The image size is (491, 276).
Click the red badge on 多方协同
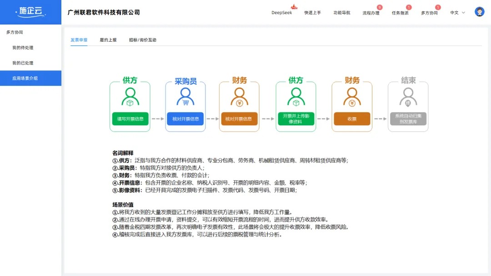(437, 8)
